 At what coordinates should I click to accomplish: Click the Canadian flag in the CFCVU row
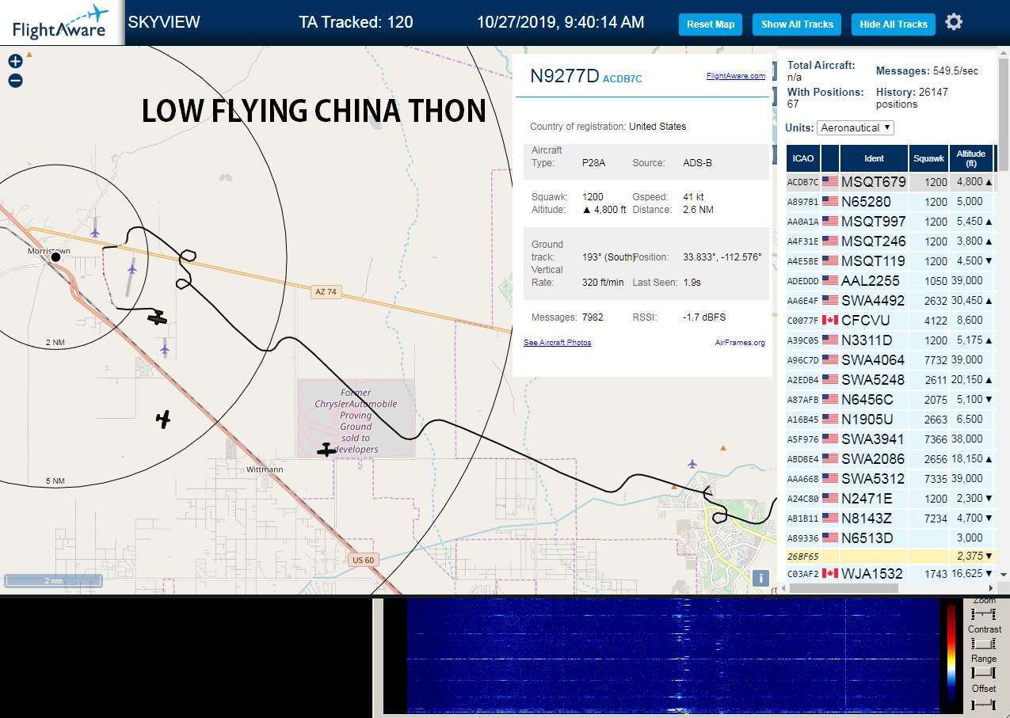click(830, 321)
